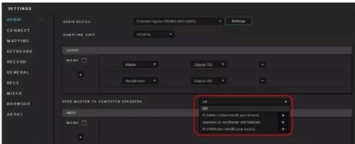
Task: Click the Settings button beside audio device
Action: [239, 21]
